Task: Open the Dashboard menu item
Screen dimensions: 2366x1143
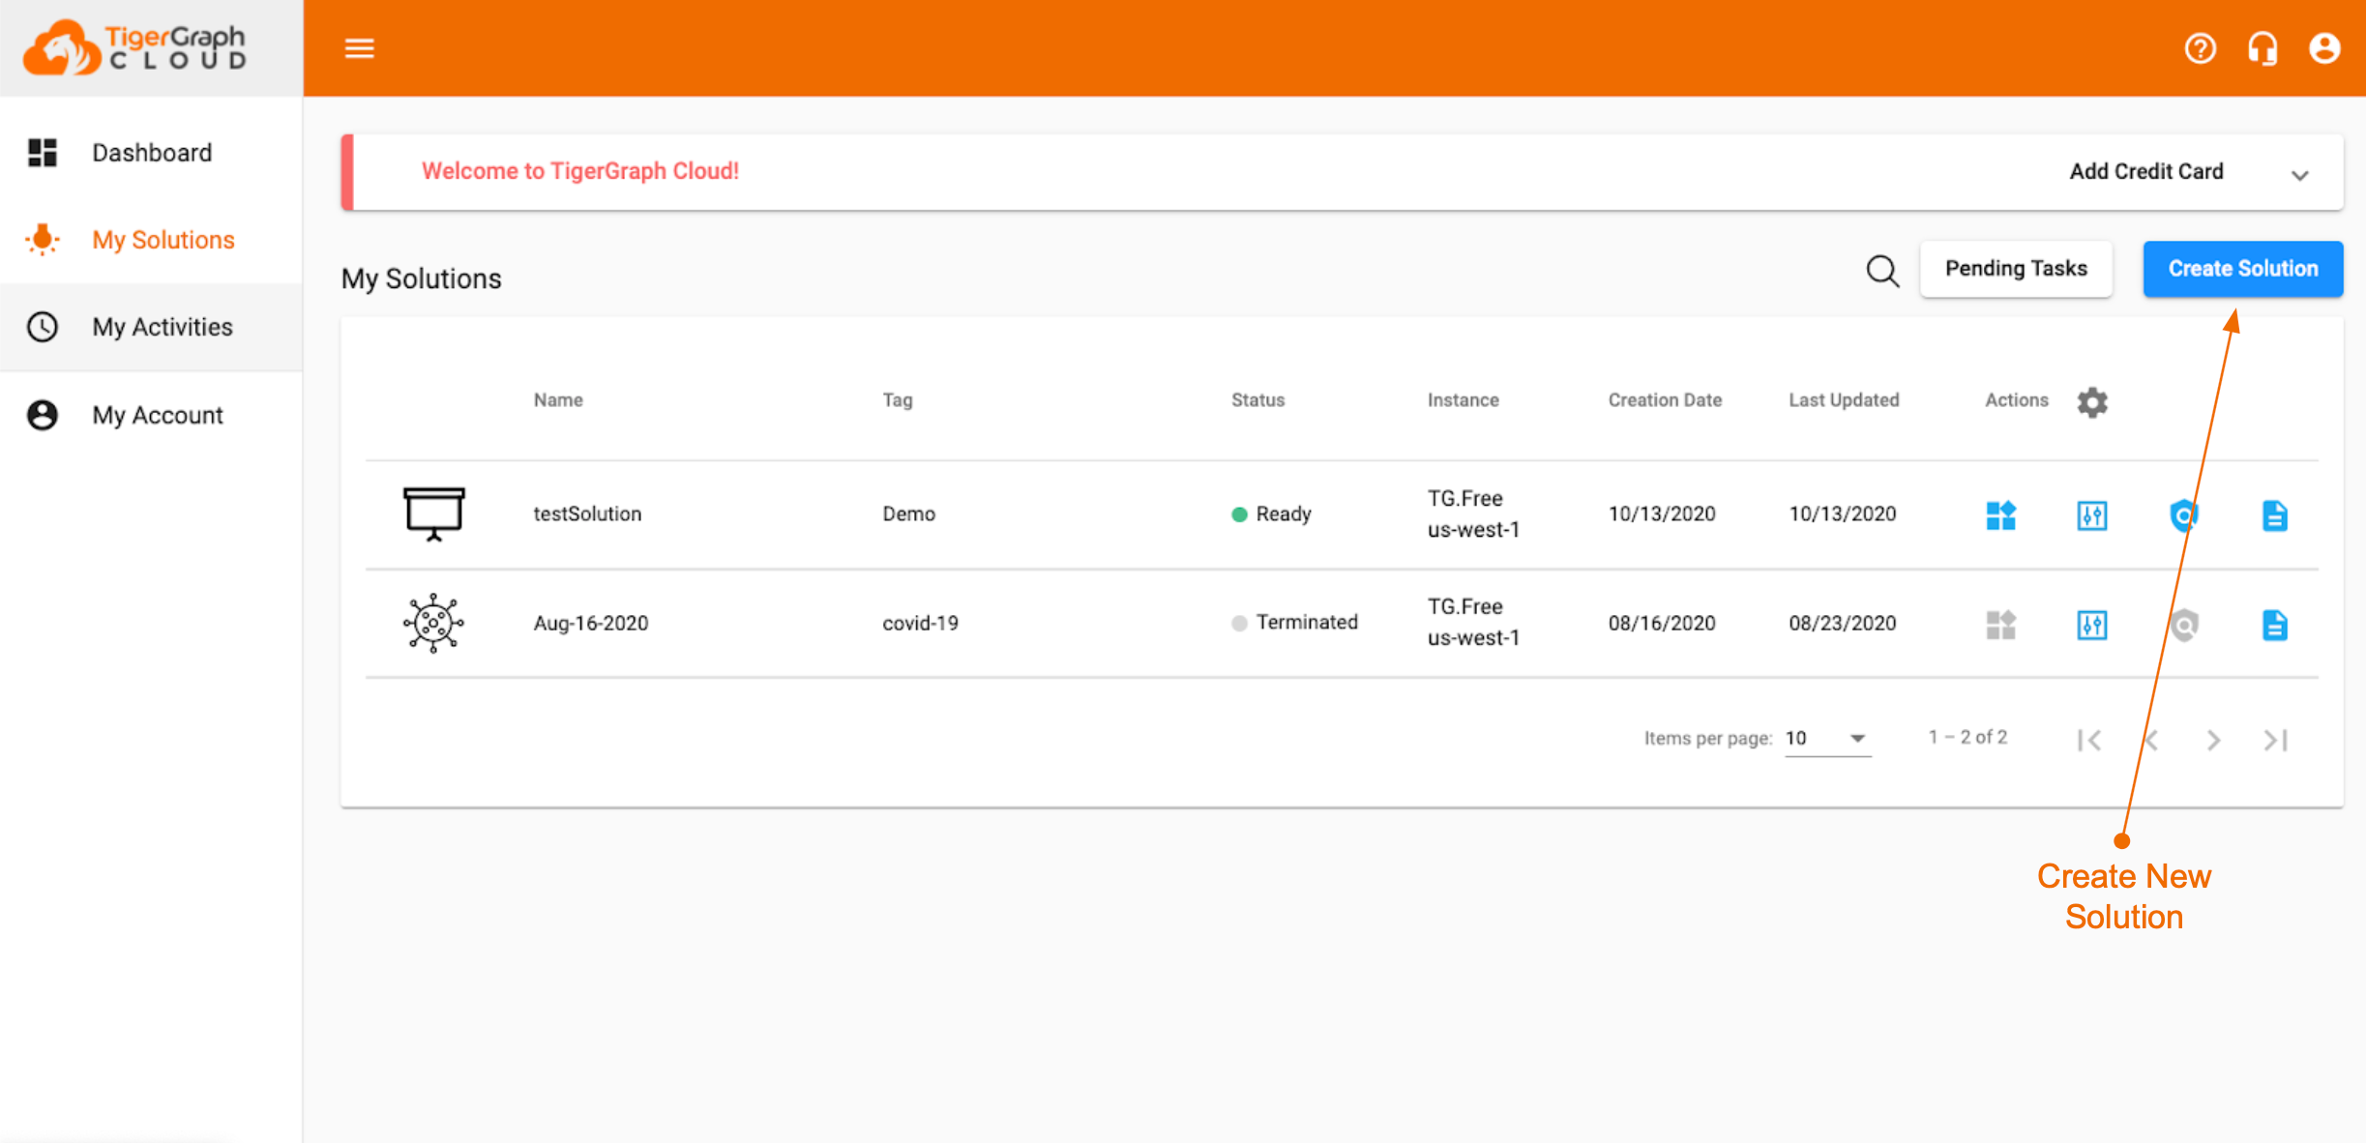Action: (152, 153)
